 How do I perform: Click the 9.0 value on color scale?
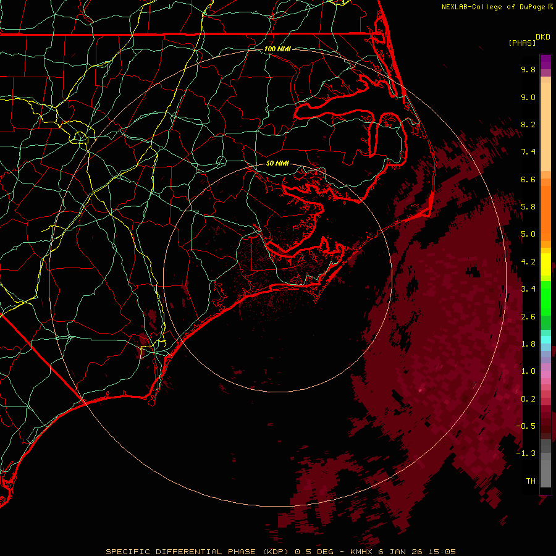pyautogui.click(x=528, y=97)
